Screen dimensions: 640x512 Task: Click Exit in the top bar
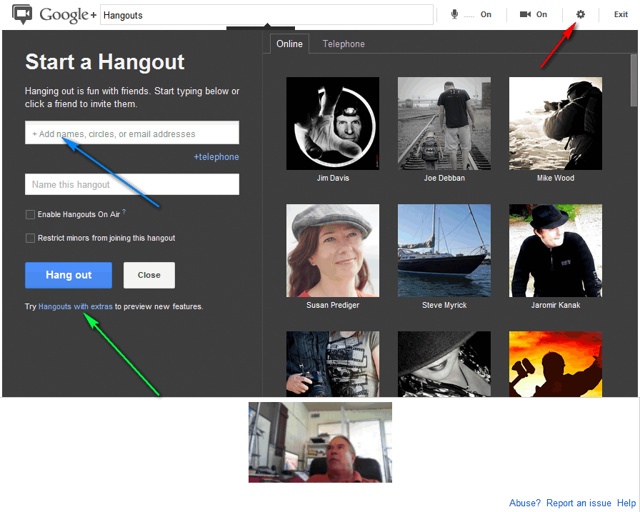pos(621,14)
